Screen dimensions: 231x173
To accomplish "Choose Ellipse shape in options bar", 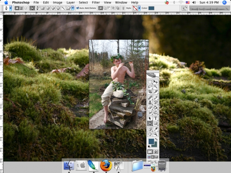I will (x=53, y=8).
